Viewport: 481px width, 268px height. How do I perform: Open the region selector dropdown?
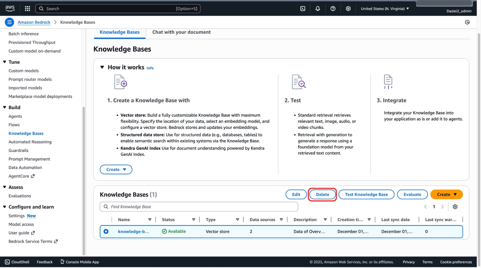[384, 8]
